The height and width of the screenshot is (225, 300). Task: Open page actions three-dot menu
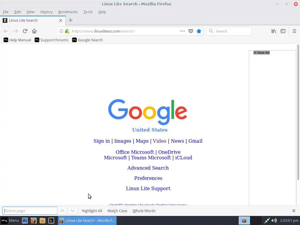pyautogui.click(x=183, y=31)
